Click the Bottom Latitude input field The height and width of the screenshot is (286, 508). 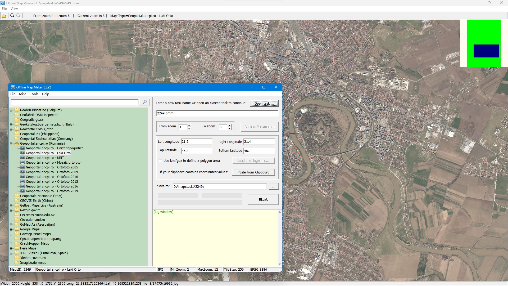point(259,151)
